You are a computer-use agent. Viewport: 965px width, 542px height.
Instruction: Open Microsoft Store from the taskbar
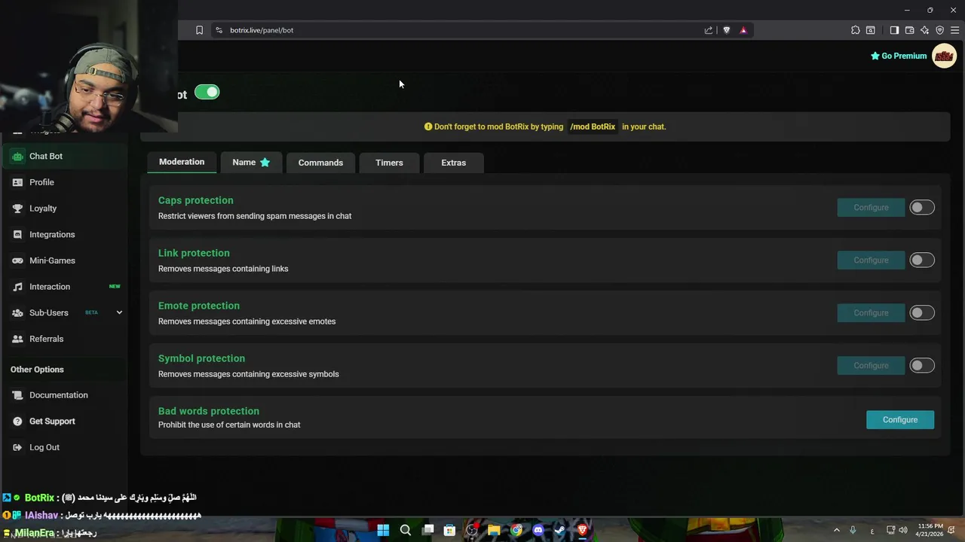click(x=449, y=530)
